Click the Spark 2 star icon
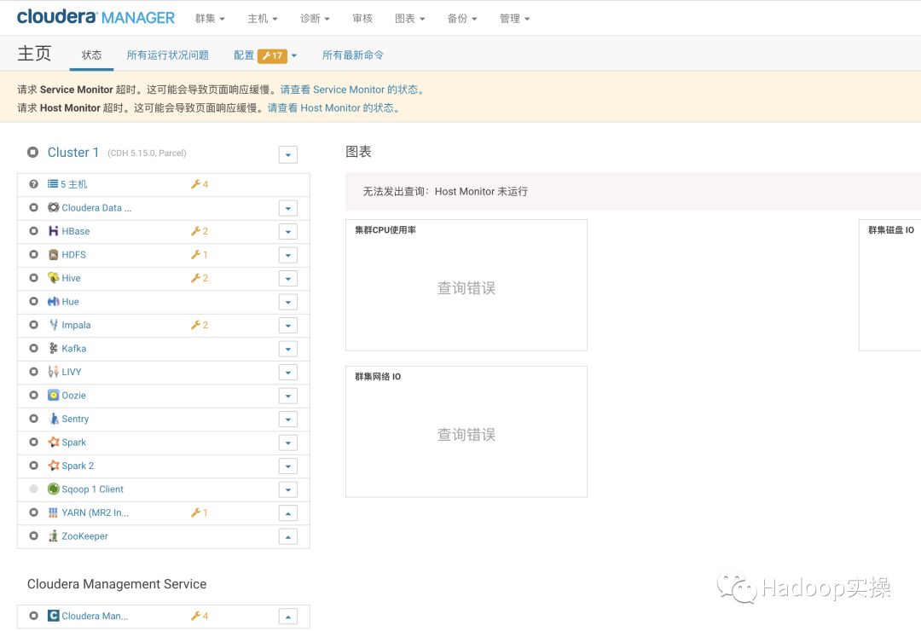The height and width of the screenshot is (631, 921). 54,466
